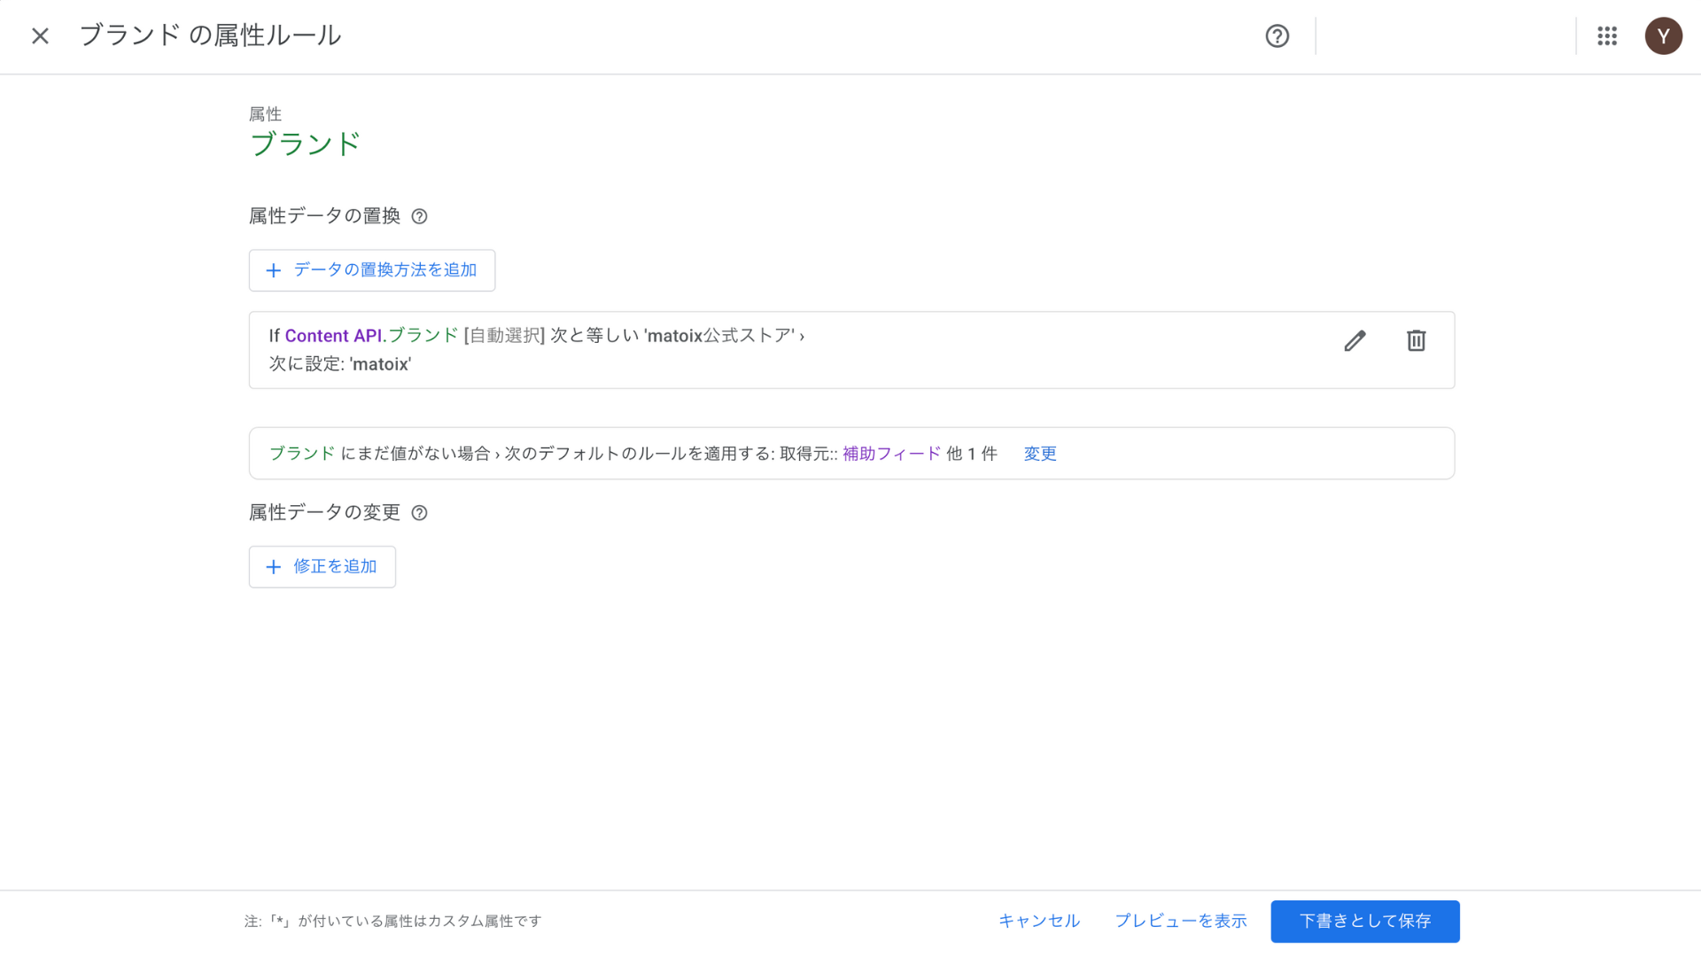
Task: Click プレビューを表示
Action: click(x=1180, y=922)
